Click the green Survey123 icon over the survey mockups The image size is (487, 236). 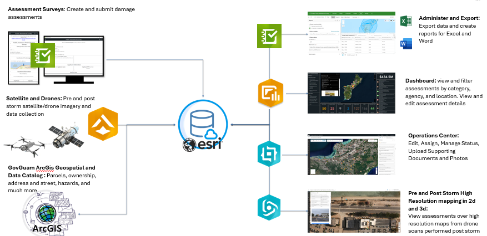click(43, 55)
